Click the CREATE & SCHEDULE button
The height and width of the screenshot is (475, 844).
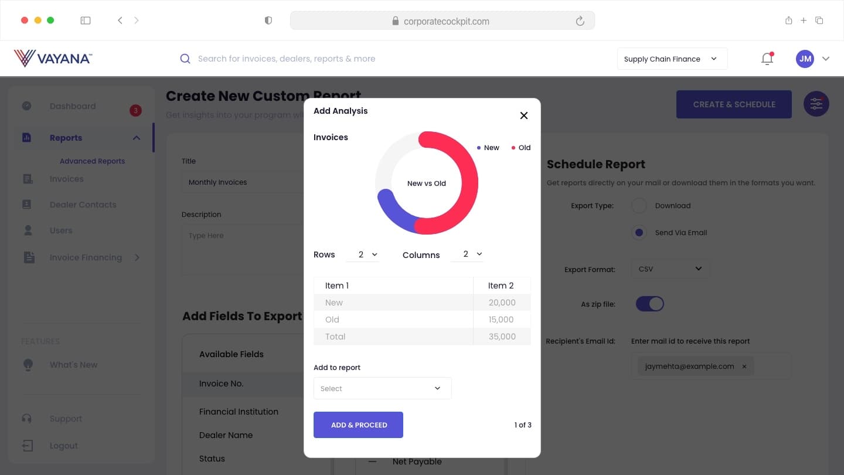click(x=734, y=104)
